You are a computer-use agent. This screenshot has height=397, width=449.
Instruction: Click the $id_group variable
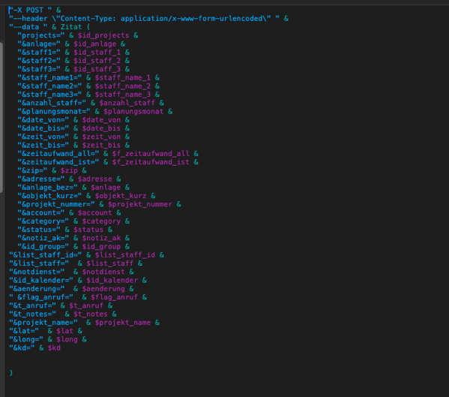point(101,246)
